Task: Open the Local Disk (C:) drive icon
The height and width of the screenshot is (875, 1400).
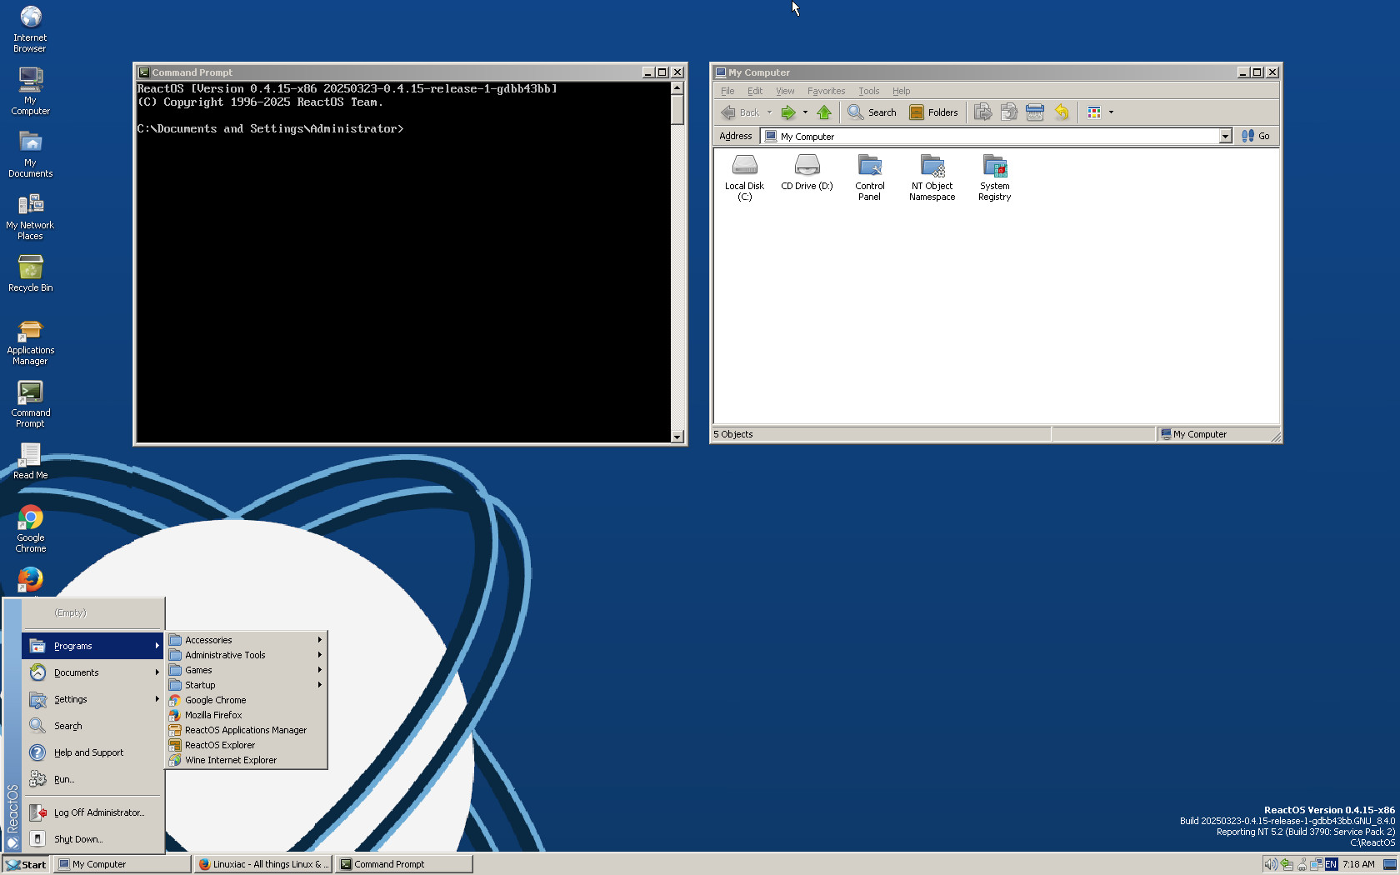Action: (744, 166)
